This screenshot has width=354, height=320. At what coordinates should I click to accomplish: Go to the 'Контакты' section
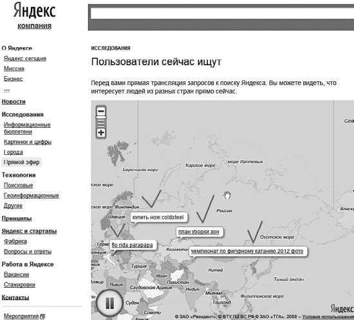15,297
